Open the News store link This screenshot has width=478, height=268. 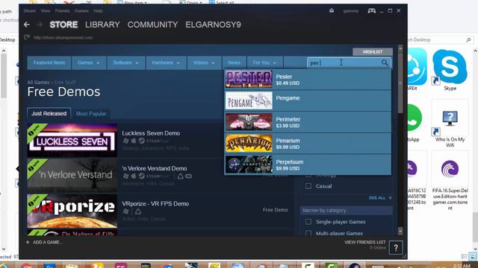tap(234, 63)
